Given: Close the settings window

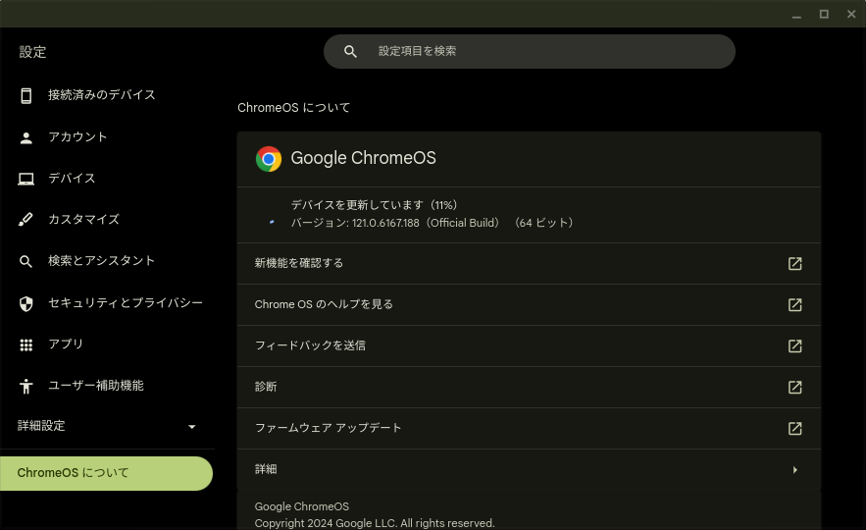Looking at the screenshot, I should coord(851,15).
